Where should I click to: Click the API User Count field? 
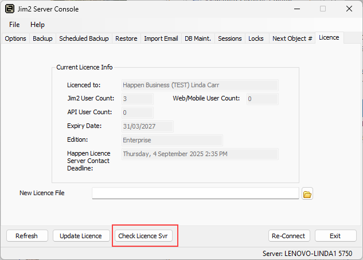pos(138,112)
